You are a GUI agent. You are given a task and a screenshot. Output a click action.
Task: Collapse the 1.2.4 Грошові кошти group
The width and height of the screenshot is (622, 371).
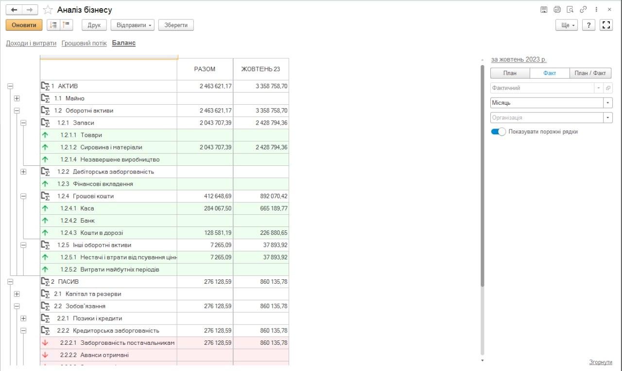[x=23, y=196]
